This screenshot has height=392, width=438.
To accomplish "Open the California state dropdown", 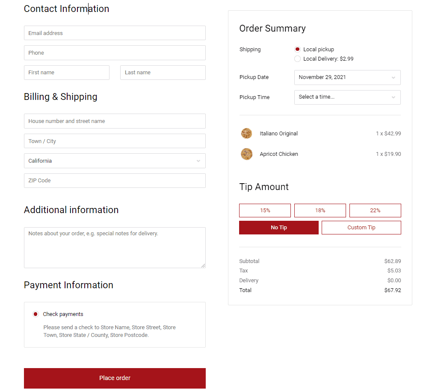I will pyautogui.click(x=115, y=161).
